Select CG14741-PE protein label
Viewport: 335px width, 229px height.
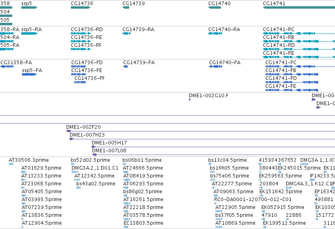281,86
